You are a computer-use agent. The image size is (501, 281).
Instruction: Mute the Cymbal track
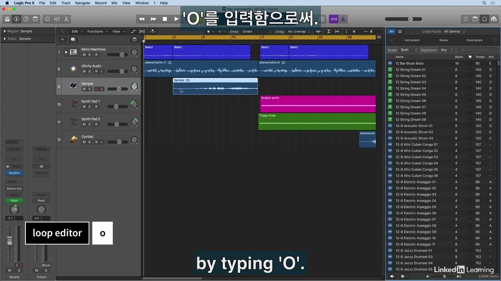(84, 142)
